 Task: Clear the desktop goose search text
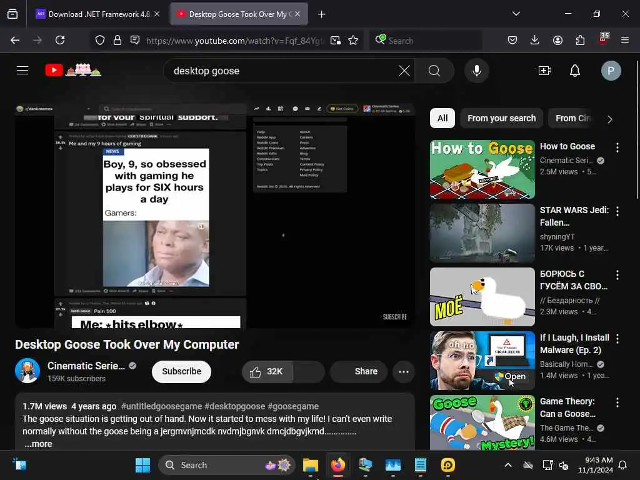404,71
